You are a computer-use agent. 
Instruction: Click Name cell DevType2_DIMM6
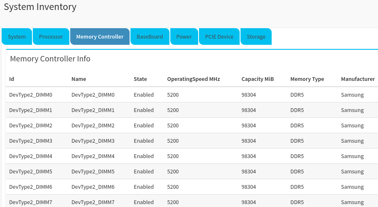pos(93,187)
